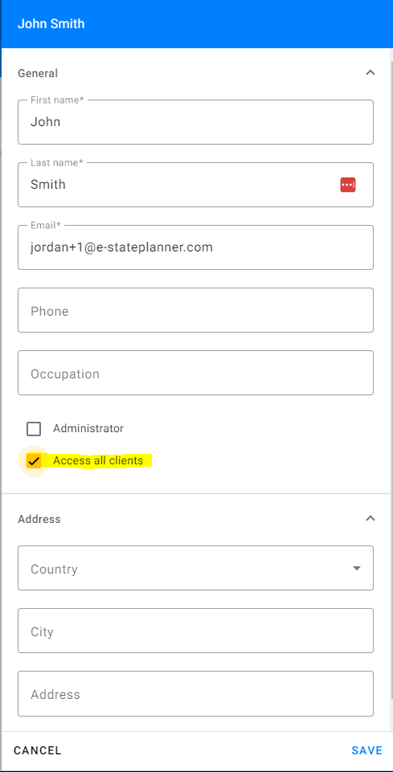Click the empty Phone field
Viewport: 393px width, 772px height.
click(x=195, y=310)
